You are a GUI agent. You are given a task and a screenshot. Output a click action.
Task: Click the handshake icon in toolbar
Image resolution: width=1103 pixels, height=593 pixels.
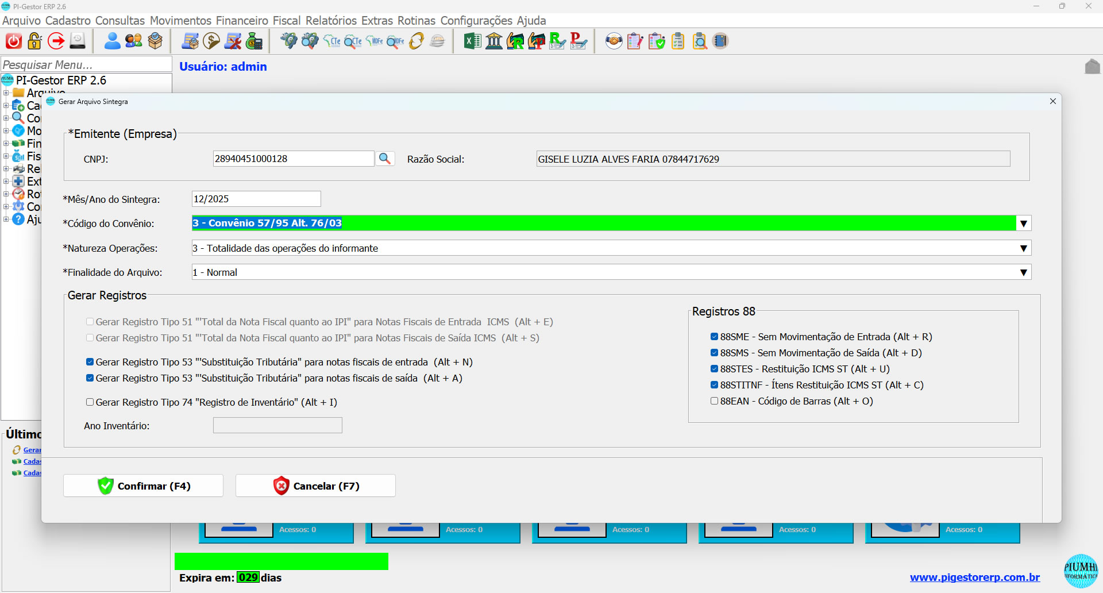(x=614, y=41)
